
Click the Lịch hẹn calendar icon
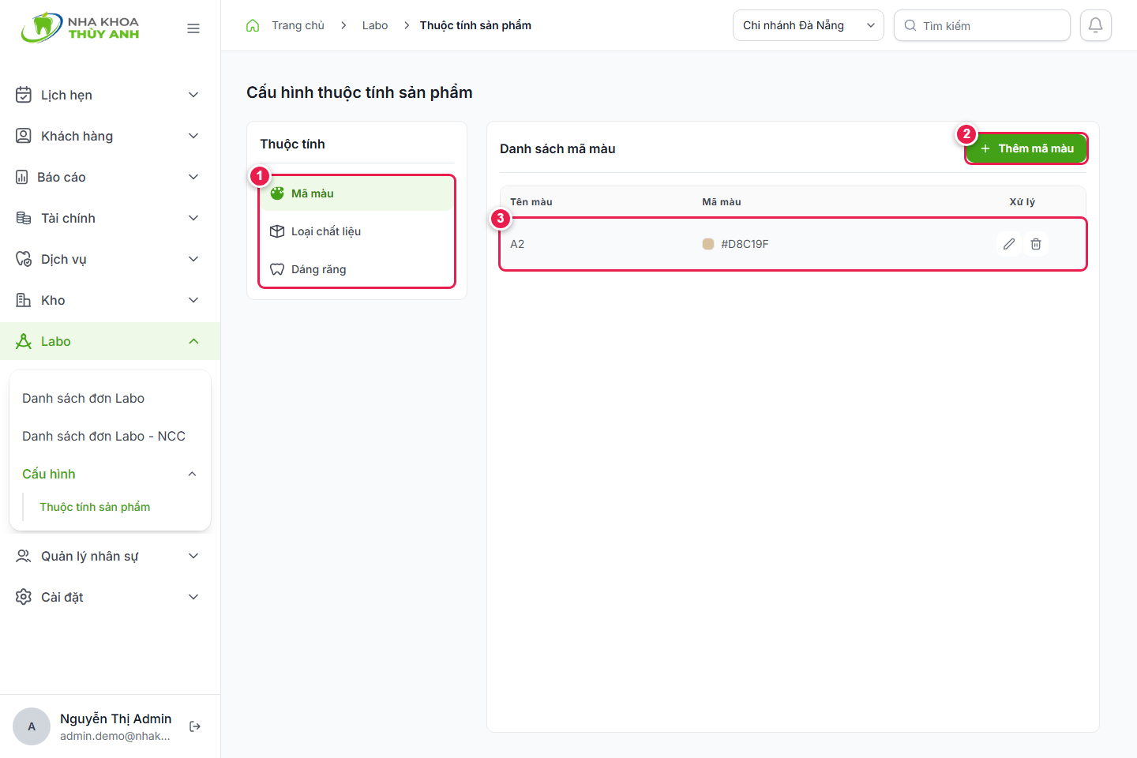click(x=24, y=95)
